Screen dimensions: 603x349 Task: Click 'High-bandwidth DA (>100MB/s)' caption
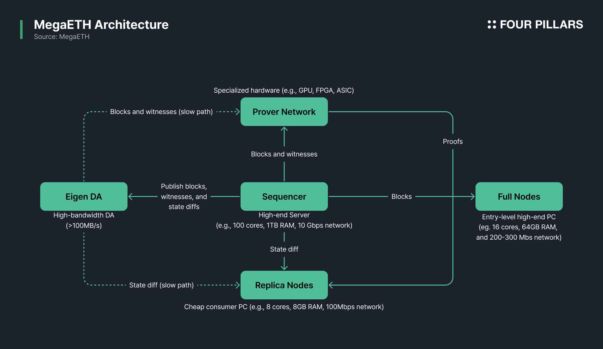click(x=84, y=220)
